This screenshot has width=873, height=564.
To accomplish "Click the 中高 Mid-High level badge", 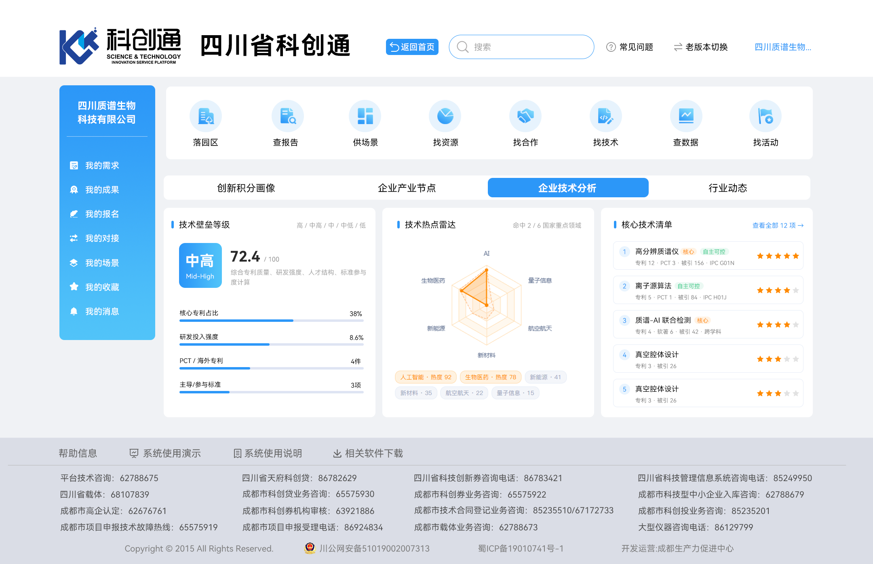I will click(200, 265).
